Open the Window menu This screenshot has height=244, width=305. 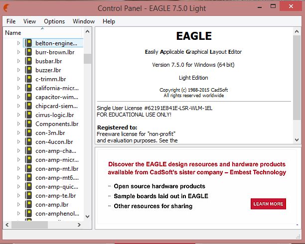(84, 21)
